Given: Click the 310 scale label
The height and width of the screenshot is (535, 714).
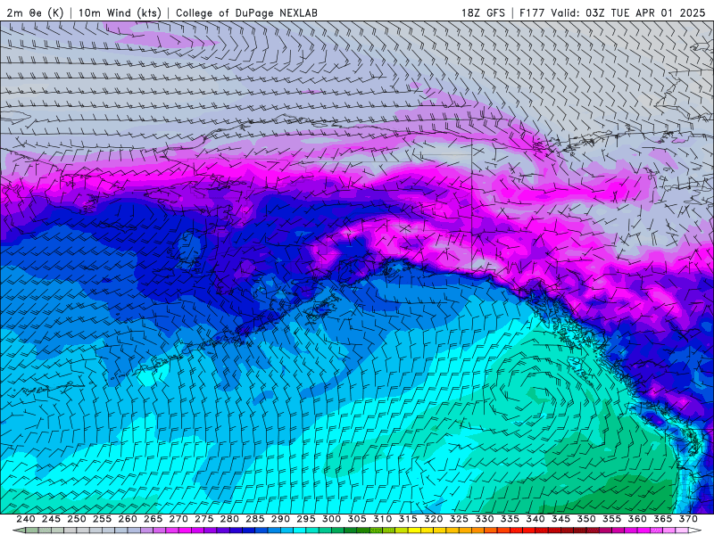Looking at the screenshot, I should 383,519.
